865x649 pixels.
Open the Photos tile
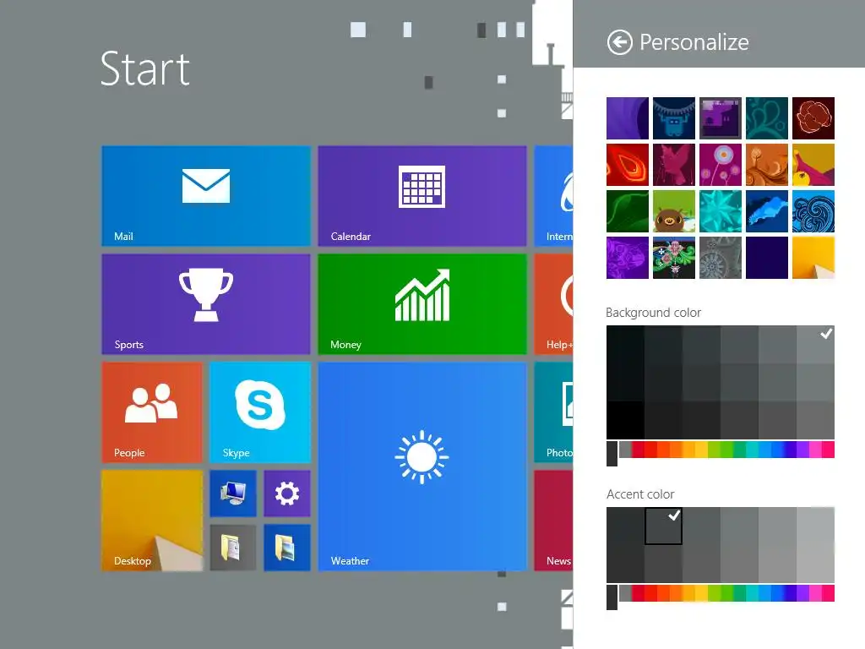553,412
